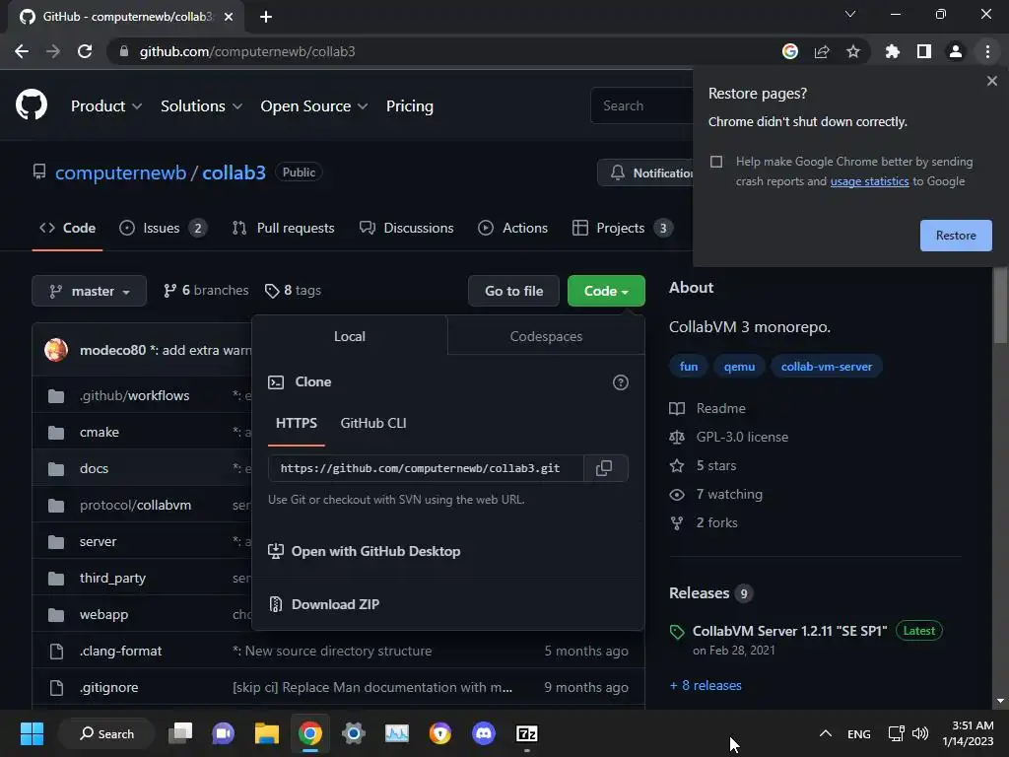Open the Pull requests tab
1009x757 pixels.
click(284, 228)
